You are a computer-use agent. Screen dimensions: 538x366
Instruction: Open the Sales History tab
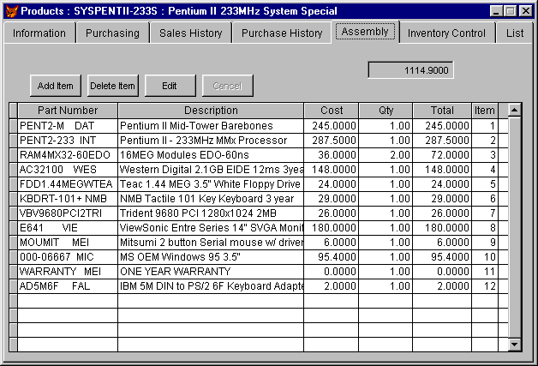[190, 33]
